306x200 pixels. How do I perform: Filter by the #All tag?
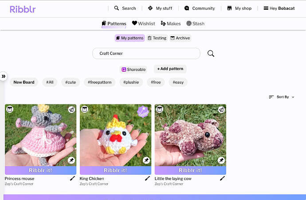[x=50, y=82]
